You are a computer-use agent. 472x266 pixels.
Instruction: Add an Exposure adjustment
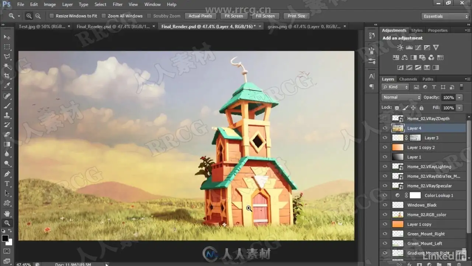tap(427, 47)
